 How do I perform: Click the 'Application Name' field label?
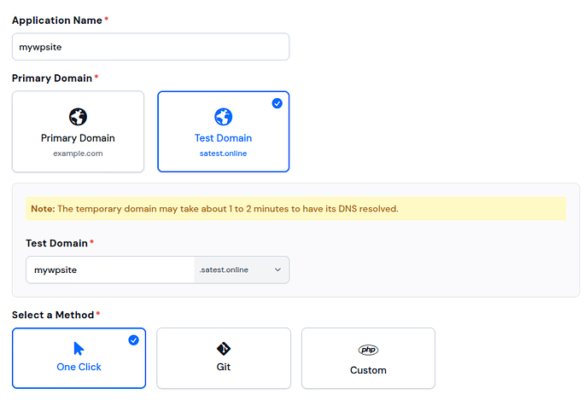pos(57,20)
